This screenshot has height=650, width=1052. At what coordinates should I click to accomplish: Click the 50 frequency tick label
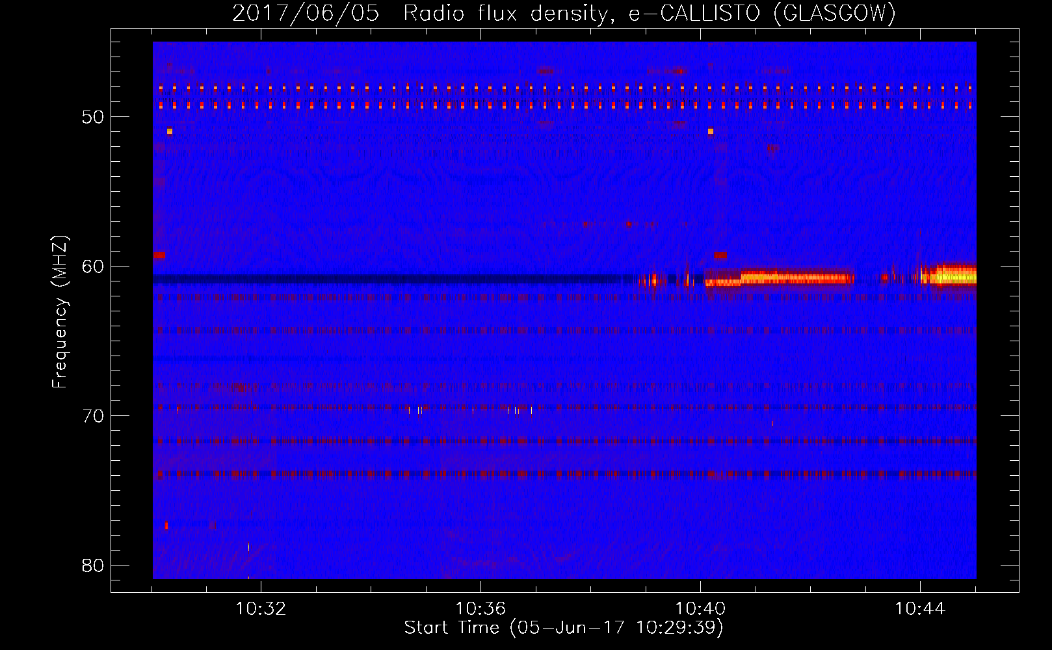pos(93,117)
